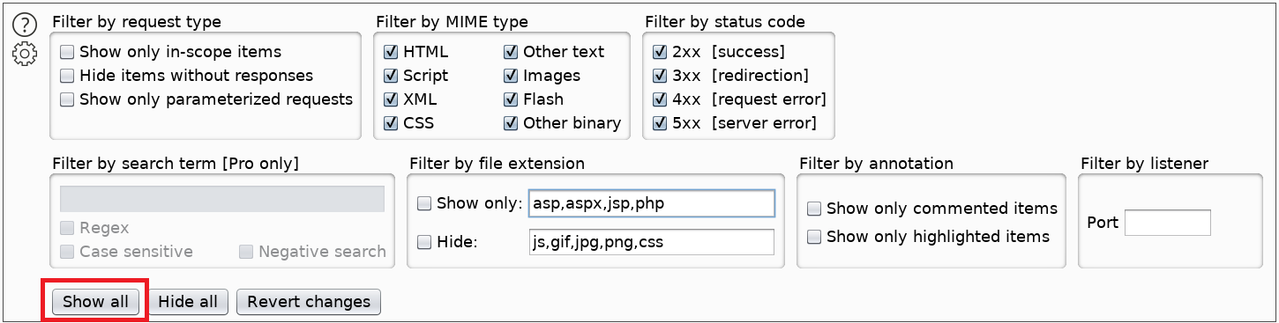Check Show only highlighted items
This screenshot has height=323, width=1279.
[814, 237]
